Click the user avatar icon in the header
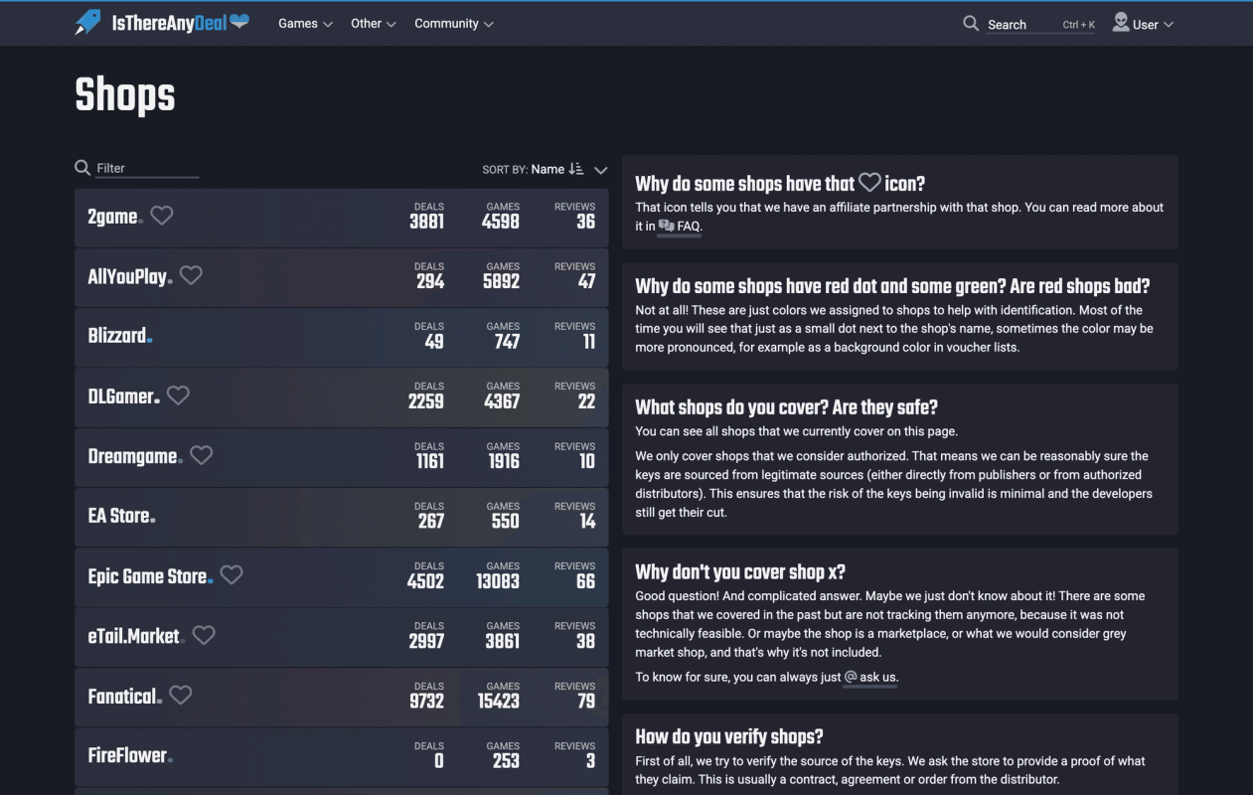Viewport: 1253px width, 795px height. pyautogui.click(x=1121, y=22)
